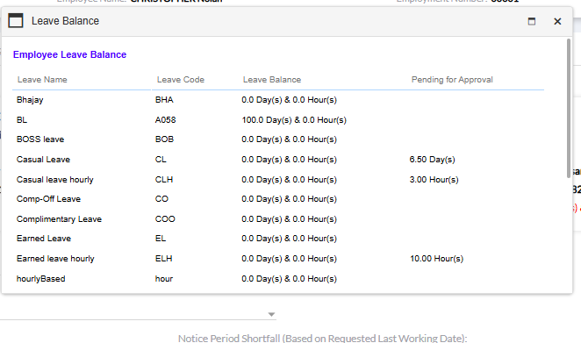Click the BHA leave code
This screenshot has height=343, width=581.
pos(164,100)
